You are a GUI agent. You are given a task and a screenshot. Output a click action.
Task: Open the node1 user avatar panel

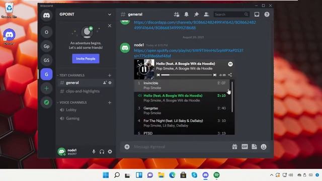[x=61, y=152]
